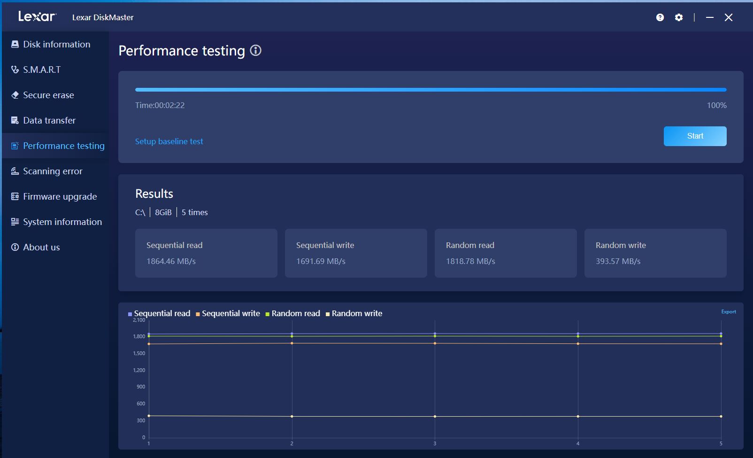This screenshot has height=458, width=753.
Task: Click the test progress bar
Action: click(x=430, y=89)
